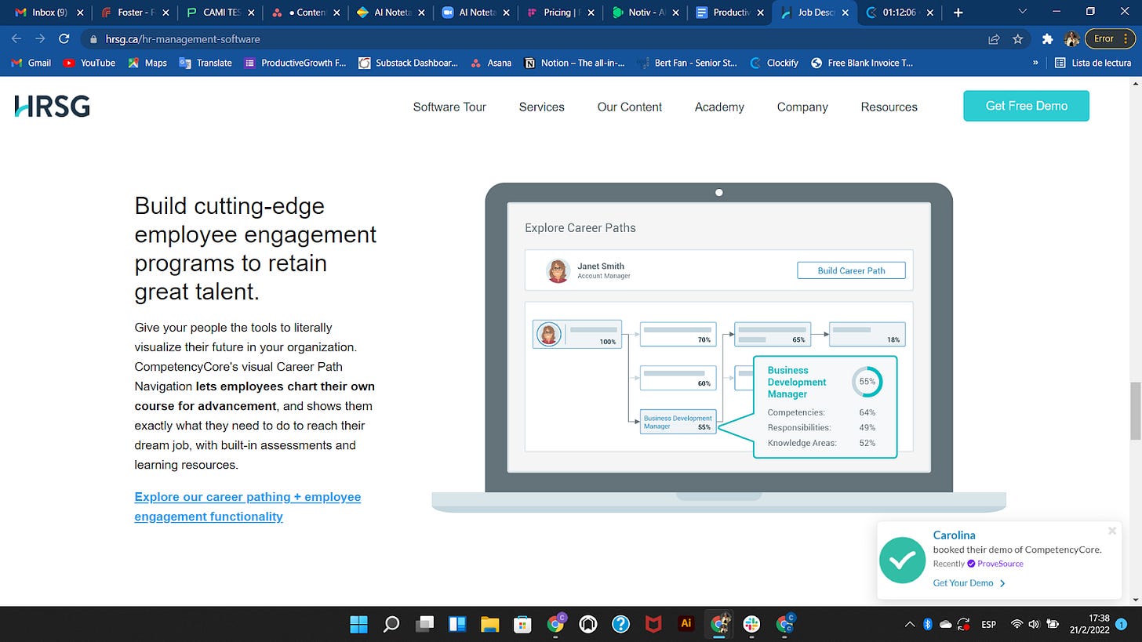The image size is (1142, 642).
Task: Open Windows Start menu
Action: pos(358,624)
